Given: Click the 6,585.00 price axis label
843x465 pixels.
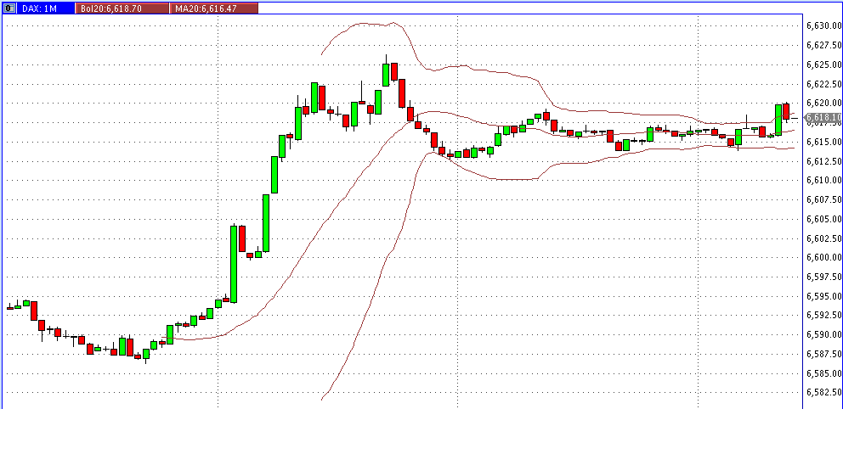Looking at the screenshot, I should point(823,373).
